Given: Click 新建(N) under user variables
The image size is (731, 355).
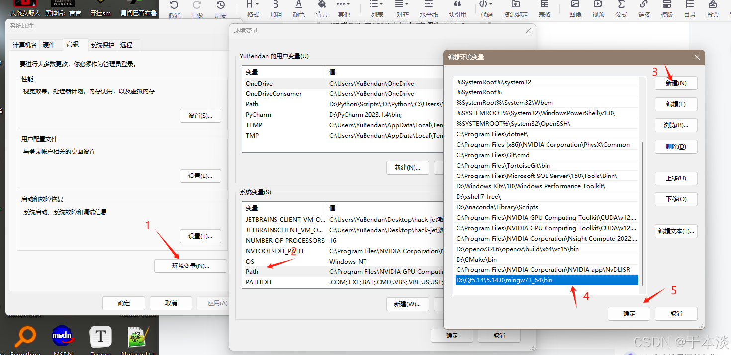Looking at the screenshot, I should [x=408, y=167].
